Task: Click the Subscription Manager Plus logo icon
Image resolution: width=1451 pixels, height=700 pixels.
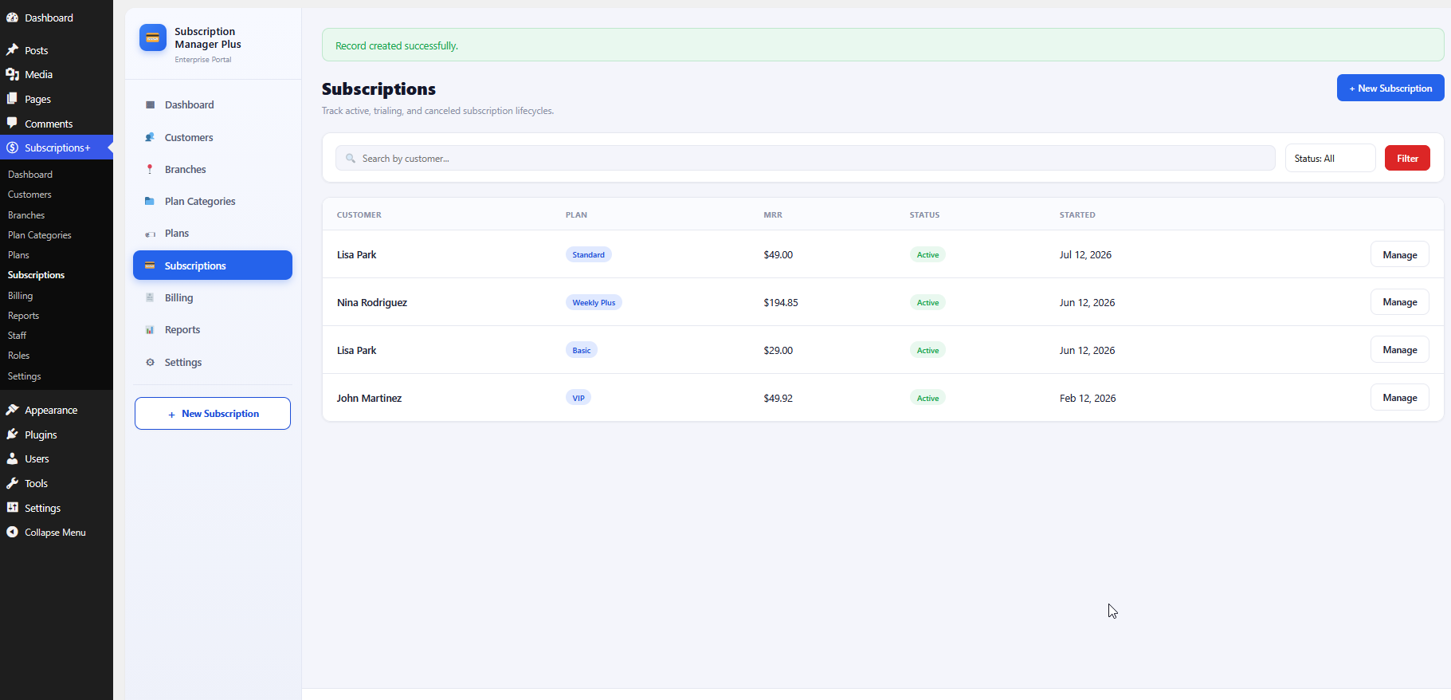Action: point(152,37)
